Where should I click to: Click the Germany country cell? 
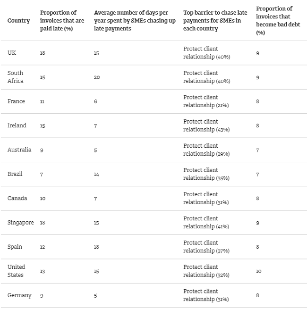(19, 295)
